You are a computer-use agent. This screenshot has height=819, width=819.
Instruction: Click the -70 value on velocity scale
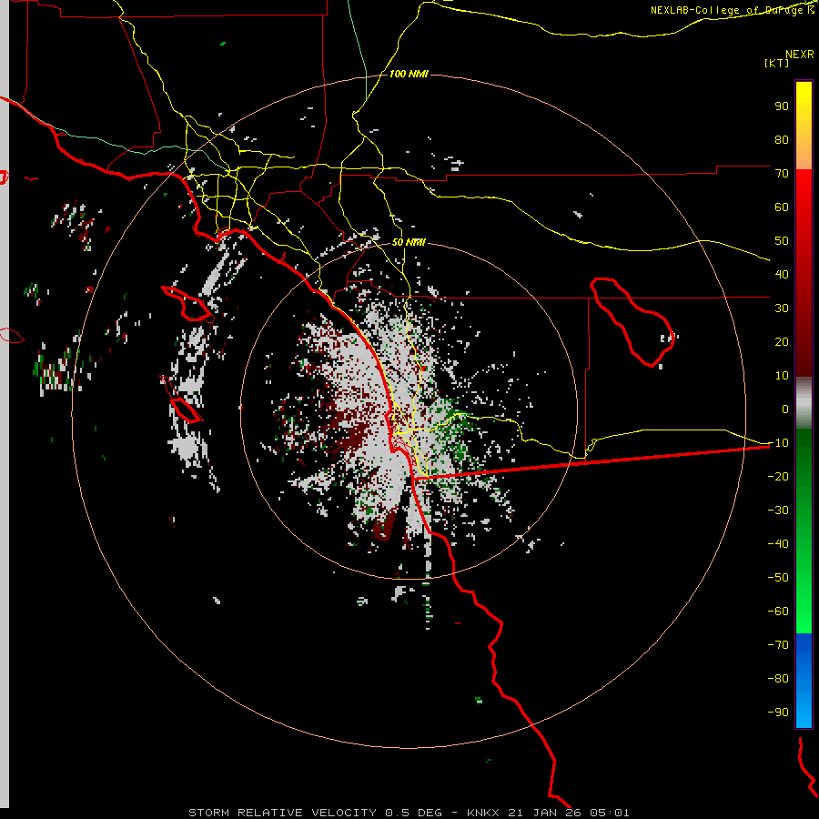(778, 645)
